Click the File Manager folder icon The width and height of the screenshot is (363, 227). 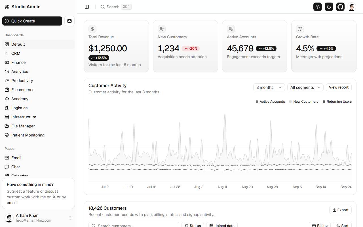click(x=7, y=126)
